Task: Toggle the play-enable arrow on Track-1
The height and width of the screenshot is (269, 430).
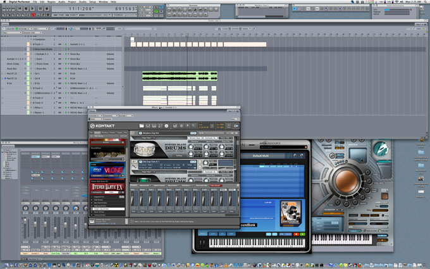Action: pyautogui.click(x=66, y=44)
